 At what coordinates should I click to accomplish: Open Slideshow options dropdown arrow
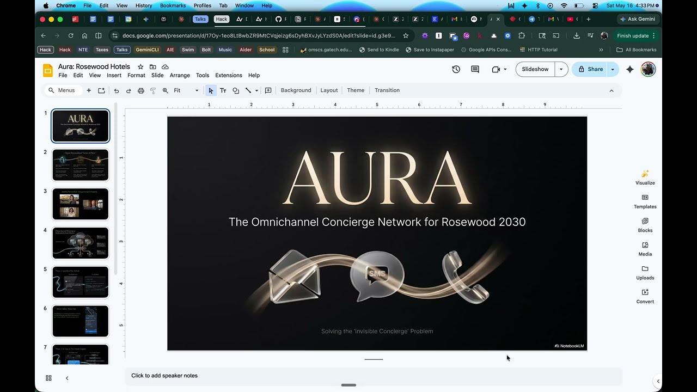(561, 69)
